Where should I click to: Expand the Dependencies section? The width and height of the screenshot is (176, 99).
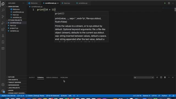(x=13, y=85)
